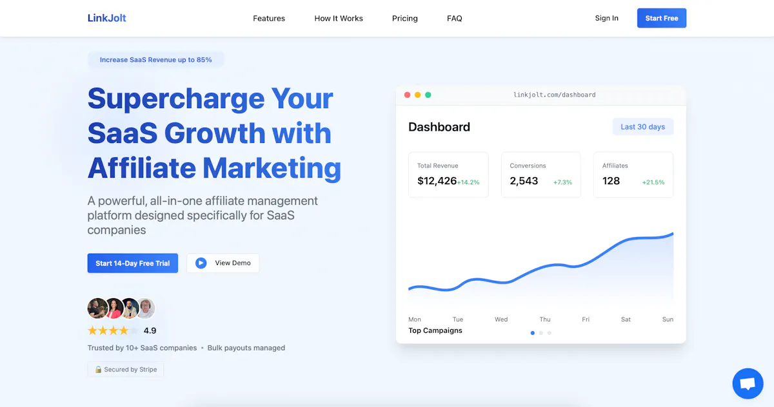This screenshot has width=774, height=407.
Task: Click the LinkJolt logo
Action: [107, 18]
